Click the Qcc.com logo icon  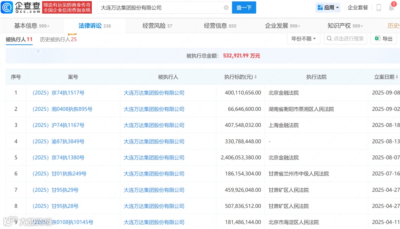(x=7, y=7)
